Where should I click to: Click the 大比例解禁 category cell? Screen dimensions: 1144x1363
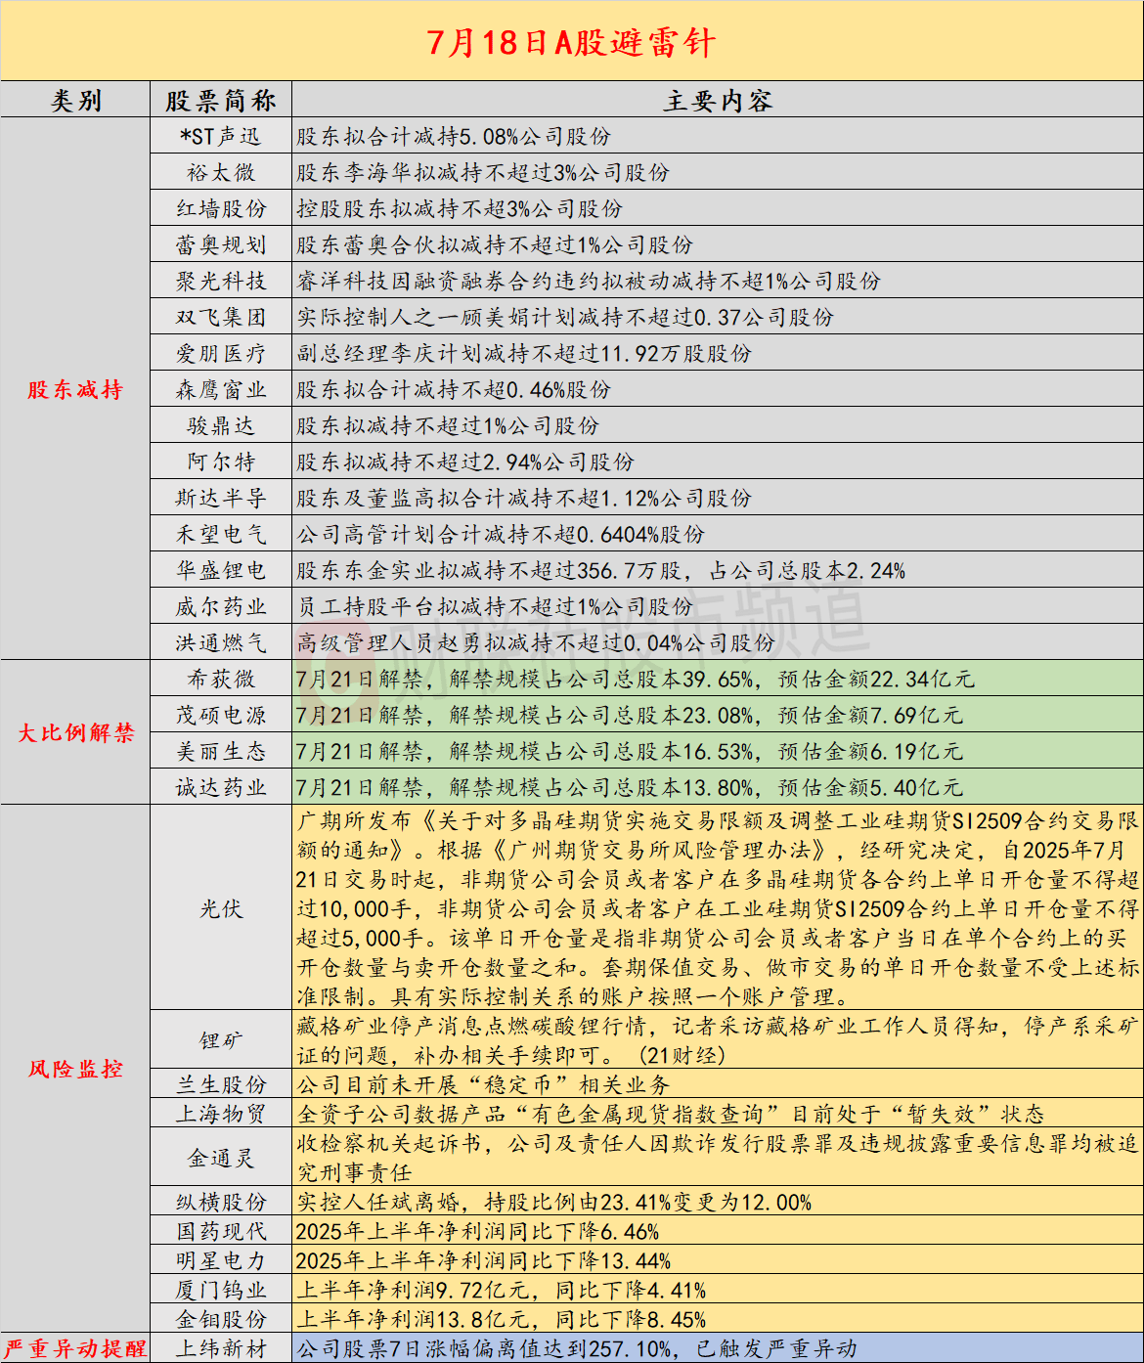tap(75, 732)
